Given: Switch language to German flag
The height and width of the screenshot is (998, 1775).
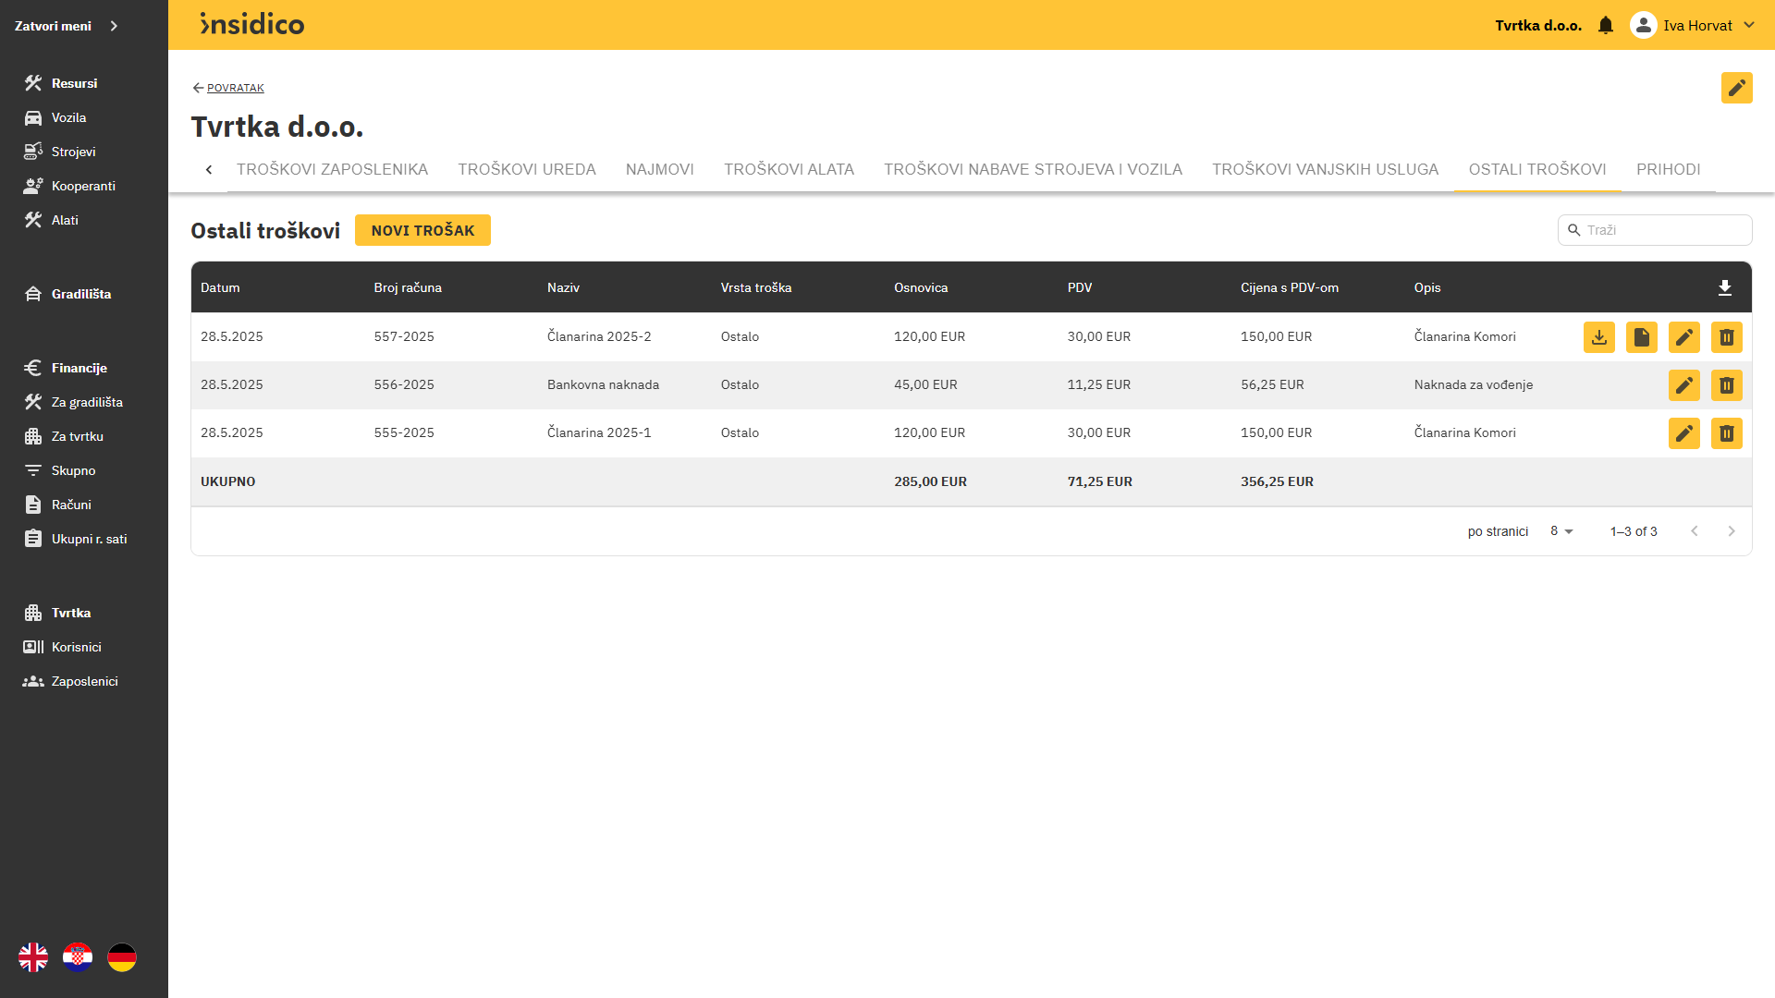Looking at the screenshot, I should [x=122, y=957].
